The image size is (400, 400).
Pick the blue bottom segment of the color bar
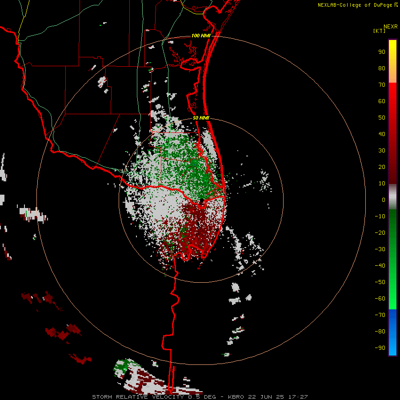tap(392, 332)
